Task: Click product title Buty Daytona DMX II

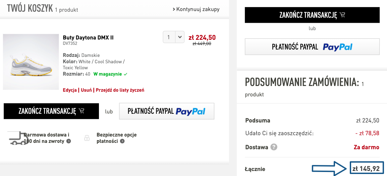Action: click(x=88, y=37)
